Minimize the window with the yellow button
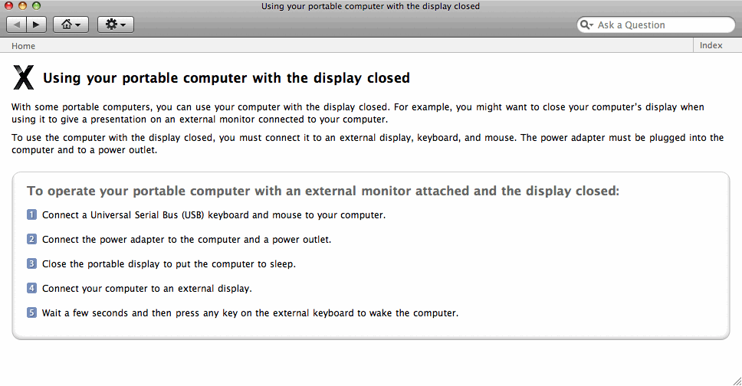742x386 pixels. [22, 6]
